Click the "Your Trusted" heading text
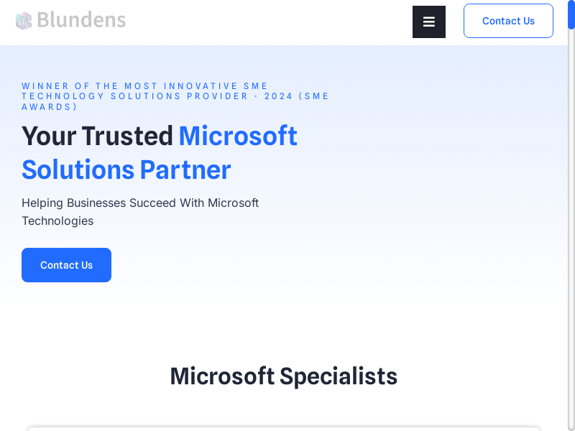The height and width of the screenshot is (431, 575). (97, 136)
